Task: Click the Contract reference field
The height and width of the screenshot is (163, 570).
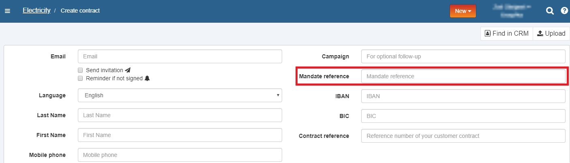Action: pyautogui.click(x=463, y=136)
